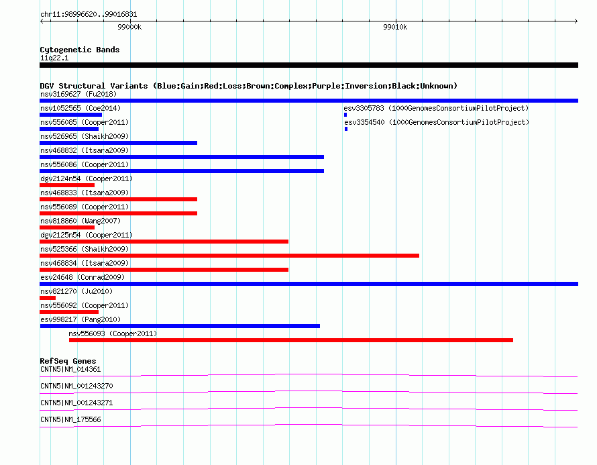
Task: Click red bar of nsv556093
Action: 291,340
